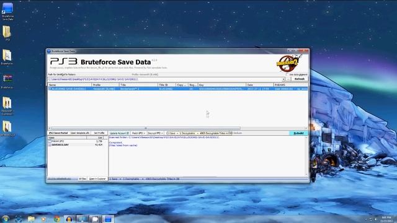Launch Windows Media Player from taskbar
The height and width of the screenshot is (223, 397).
[x=43, y=219]
